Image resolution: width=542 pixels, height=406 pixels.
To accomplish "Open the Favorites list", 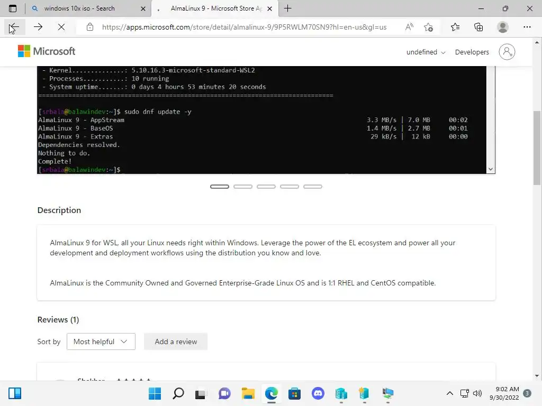I will [455, 27].
